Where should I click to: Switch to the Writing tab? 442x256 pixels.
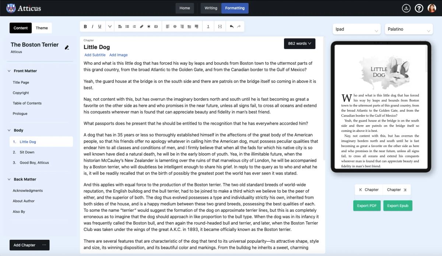210,8
